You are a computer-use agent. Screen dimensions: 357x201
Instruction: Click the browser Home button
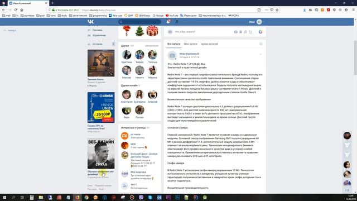coord(22,10)
